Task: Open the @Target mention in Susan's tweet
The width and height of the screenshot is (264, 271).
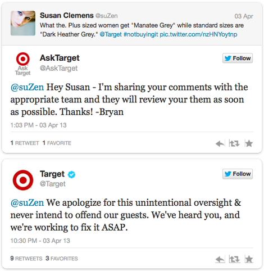Action: tap(111, 34)
